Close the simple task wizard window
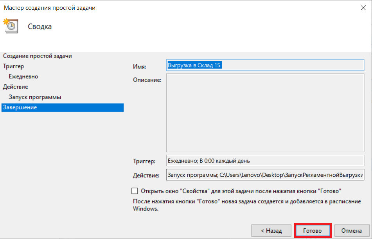372x239 pixels. click(x=363, y=8)
